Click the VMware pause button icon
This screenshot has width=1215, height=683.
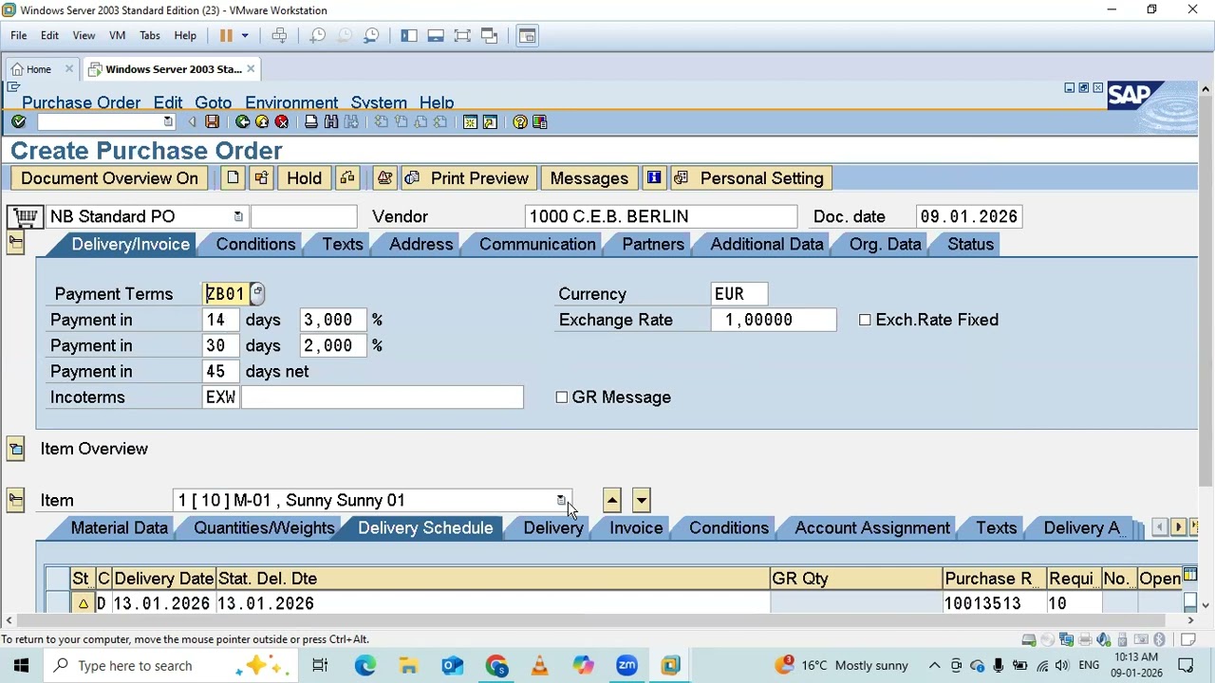[226, 36]
